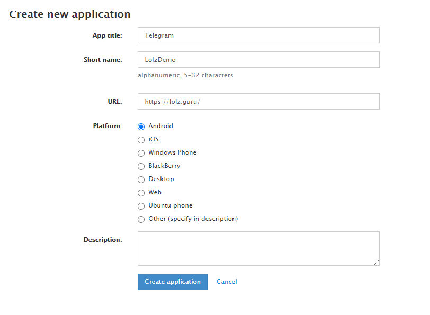This screenshot has height=315, width=430.
Task: Click the "App title:" label
Action: pyautogui.click(x=107, y=35)
